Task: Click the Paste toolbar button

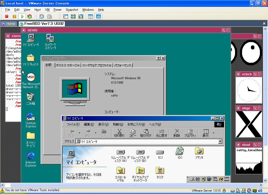Action: (146, 133)
